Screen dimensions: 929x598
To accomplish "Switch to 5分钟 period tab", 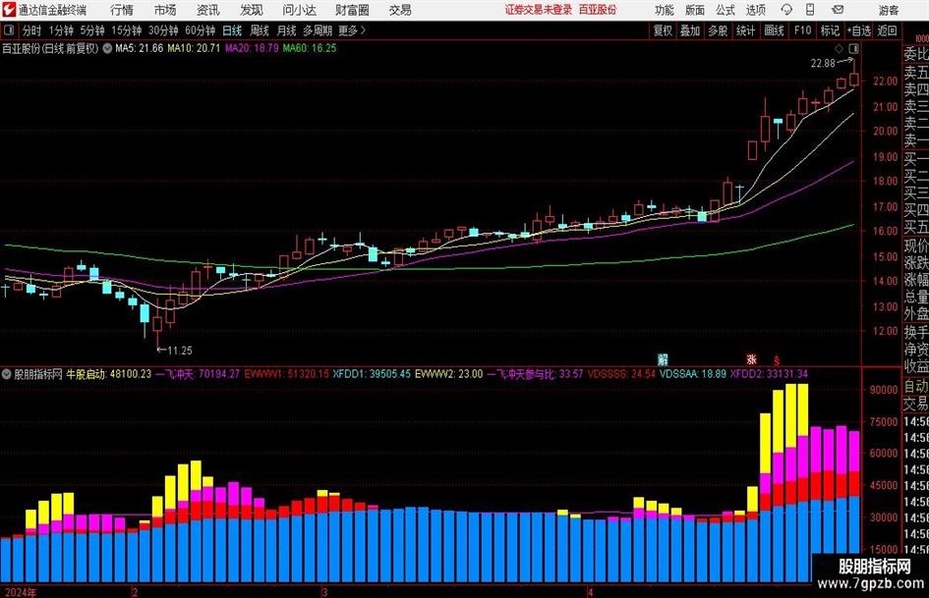I will (92, 30).
